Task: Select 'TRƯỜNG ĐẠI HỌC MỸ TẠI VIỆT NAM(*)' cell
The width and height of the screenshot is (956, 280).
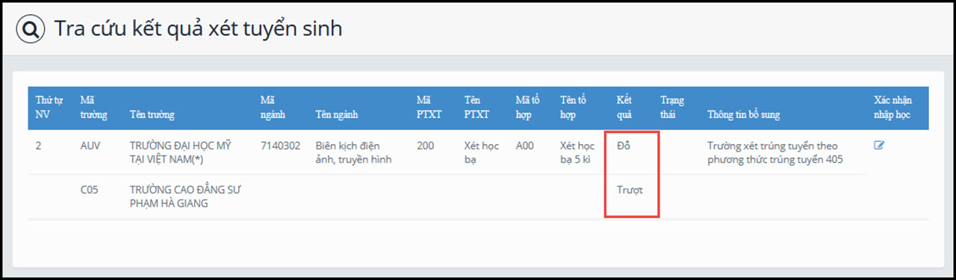Action: (x=180, y=152)
